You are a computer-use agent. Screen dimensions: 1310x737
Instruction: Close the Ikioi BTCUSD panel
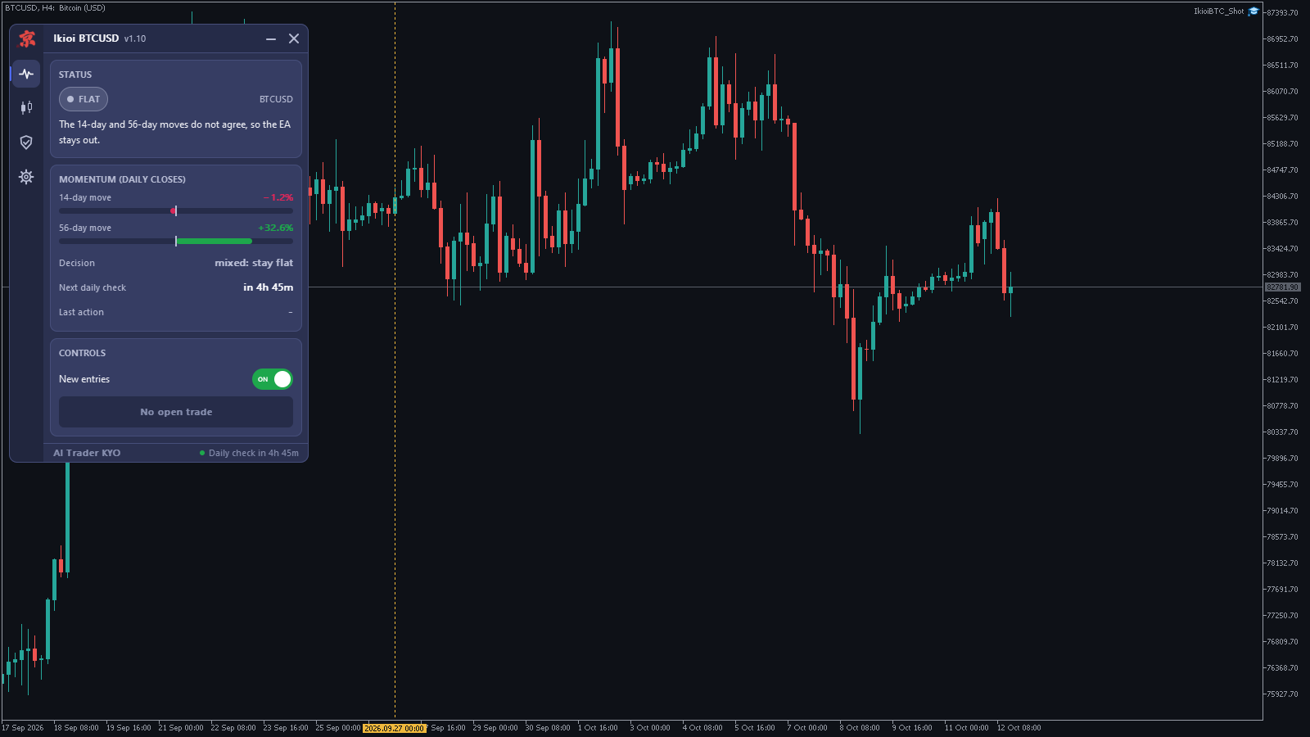tap(294, 38)
